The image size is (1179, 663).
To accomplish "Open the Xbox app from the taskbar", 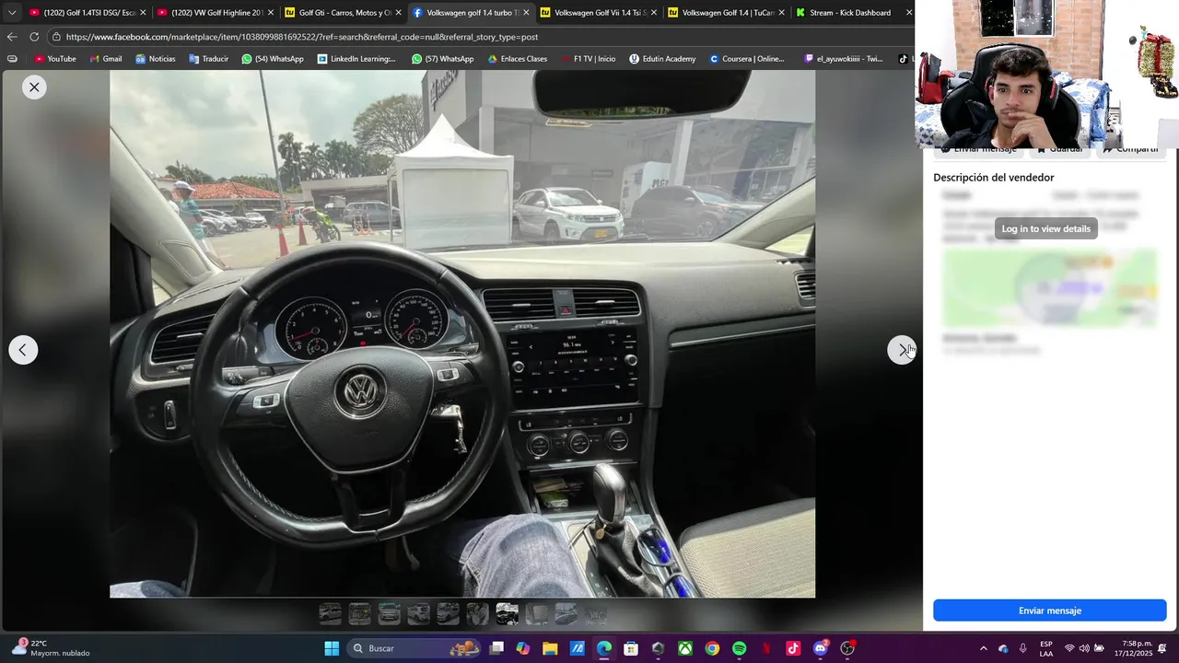I will coord(685,648).
